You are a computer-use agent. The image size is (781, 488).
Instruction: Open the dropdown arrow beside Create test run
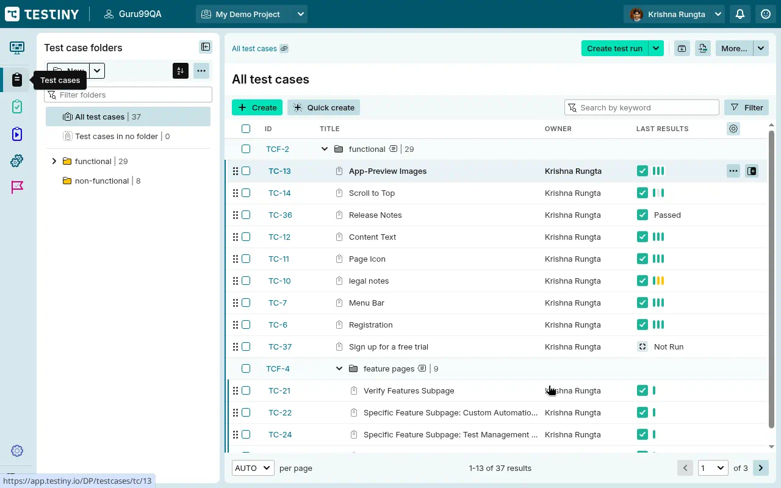[656, 48]
